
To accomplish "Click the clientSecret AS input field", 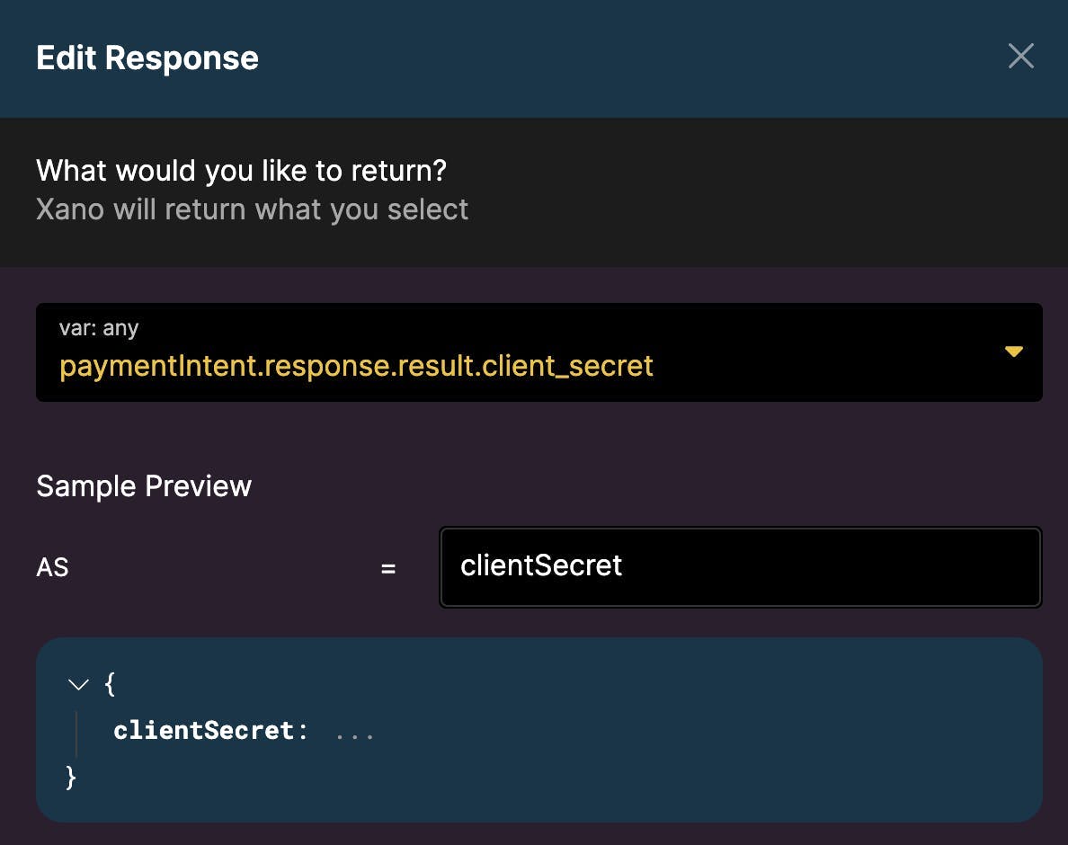I will (739, 566).
